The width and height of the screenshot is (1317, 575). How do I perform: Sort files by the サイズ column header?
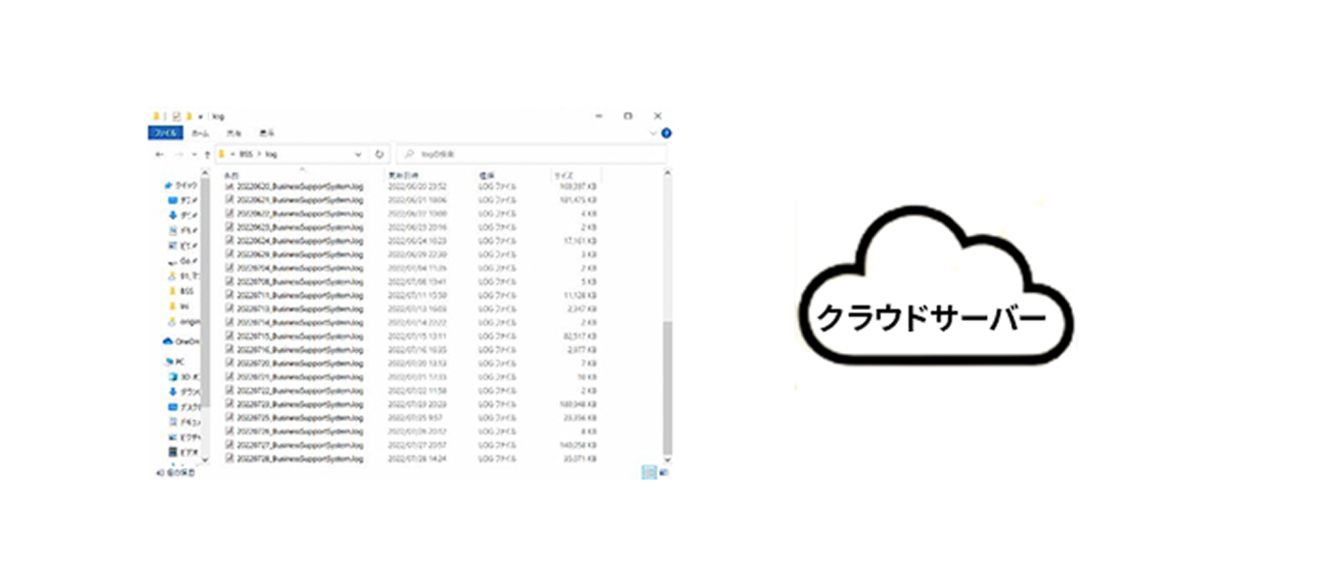coord(564,175)
